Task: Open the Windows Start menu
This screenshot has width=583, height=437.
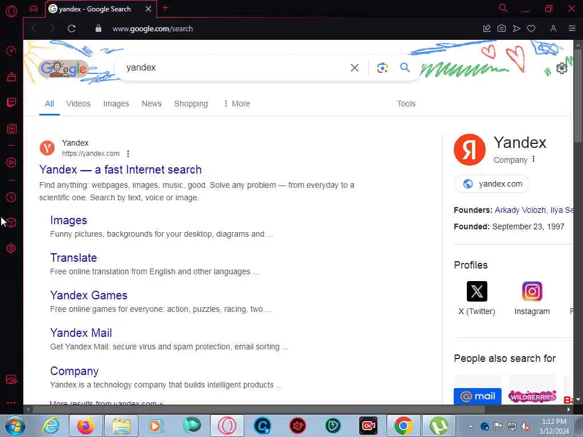Action: pos(15,426)
